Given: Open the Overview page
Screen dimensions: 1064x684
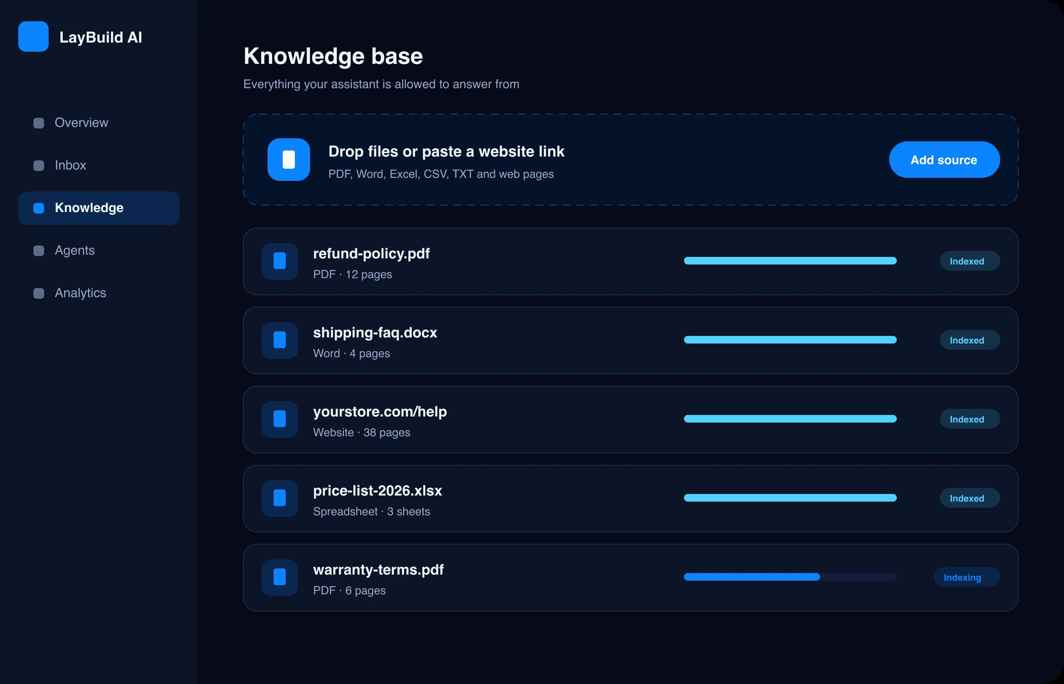Looking at the screenshot, I should [98, 123].
